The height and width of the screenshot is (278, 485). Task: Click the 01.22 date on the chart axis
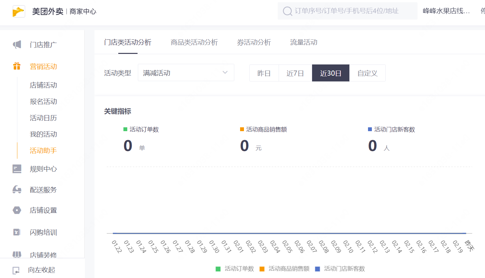(x=117, y=247)
